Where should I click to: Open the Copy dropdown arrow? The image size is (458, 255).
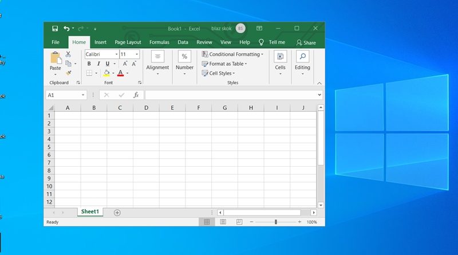76,64
